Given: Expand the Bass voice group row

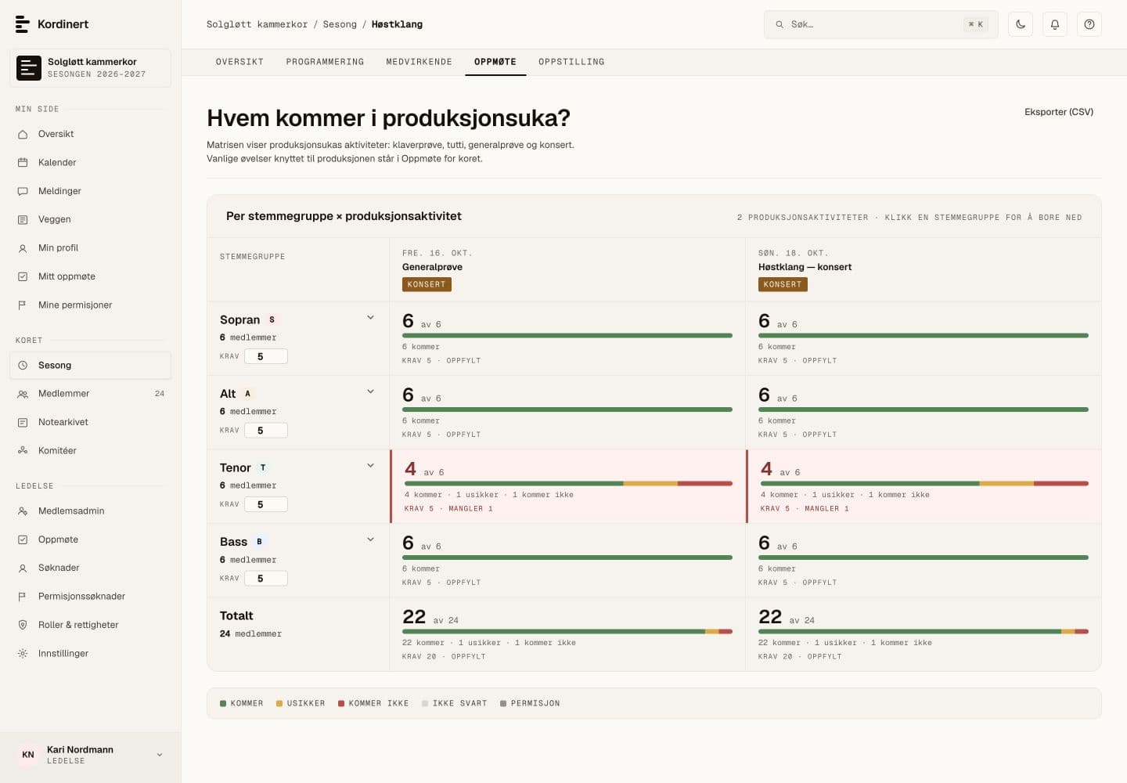Looking at the screenshot, I should pos(370,539).
